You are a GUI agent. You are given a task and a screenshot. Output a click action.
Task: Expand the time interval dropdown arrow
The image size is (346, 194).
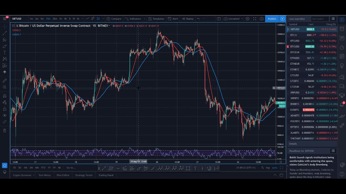(x=82, y=19)
